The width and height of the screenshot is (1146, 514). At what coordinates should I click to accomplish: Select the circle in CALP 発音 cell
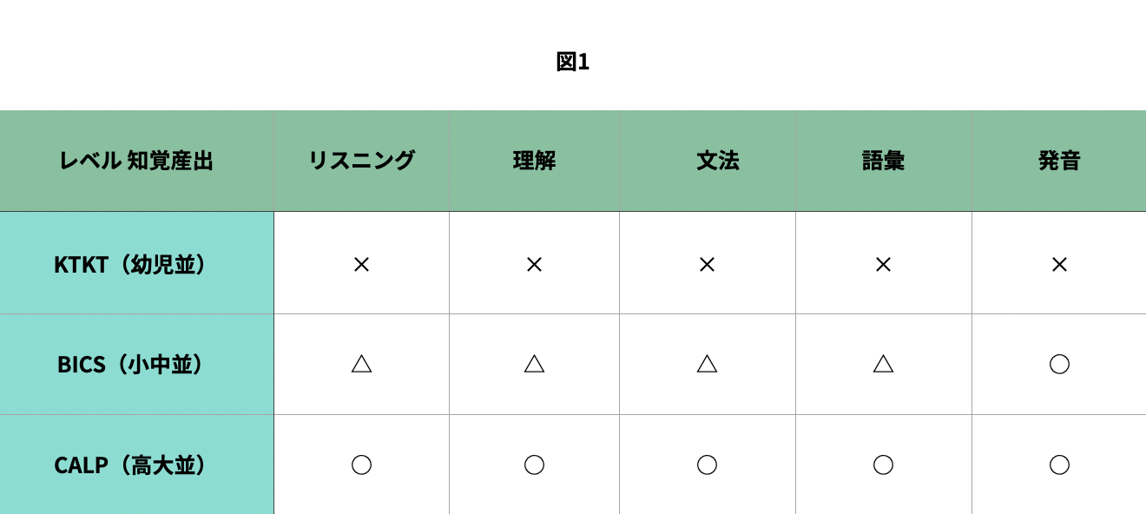tap(1059, 465)
